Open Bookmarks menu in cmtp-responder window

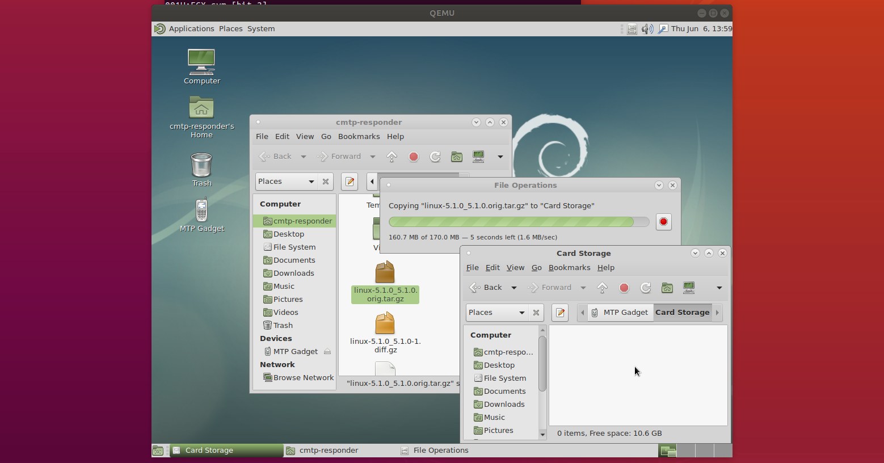pos(359,137)
